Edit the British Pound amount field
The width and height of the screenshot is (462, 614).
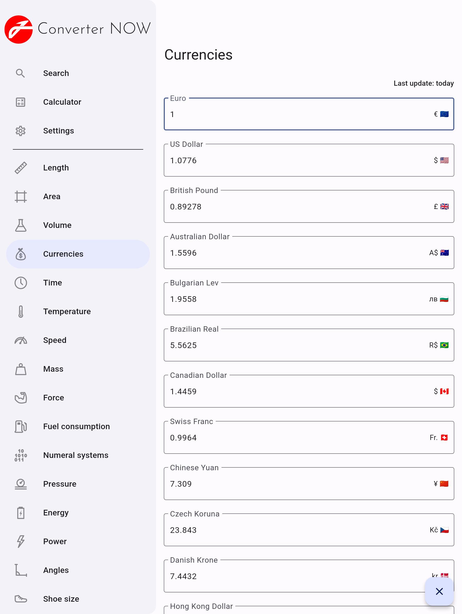tap(300, 207)
